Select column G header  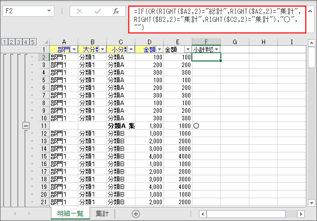point(235,41)
